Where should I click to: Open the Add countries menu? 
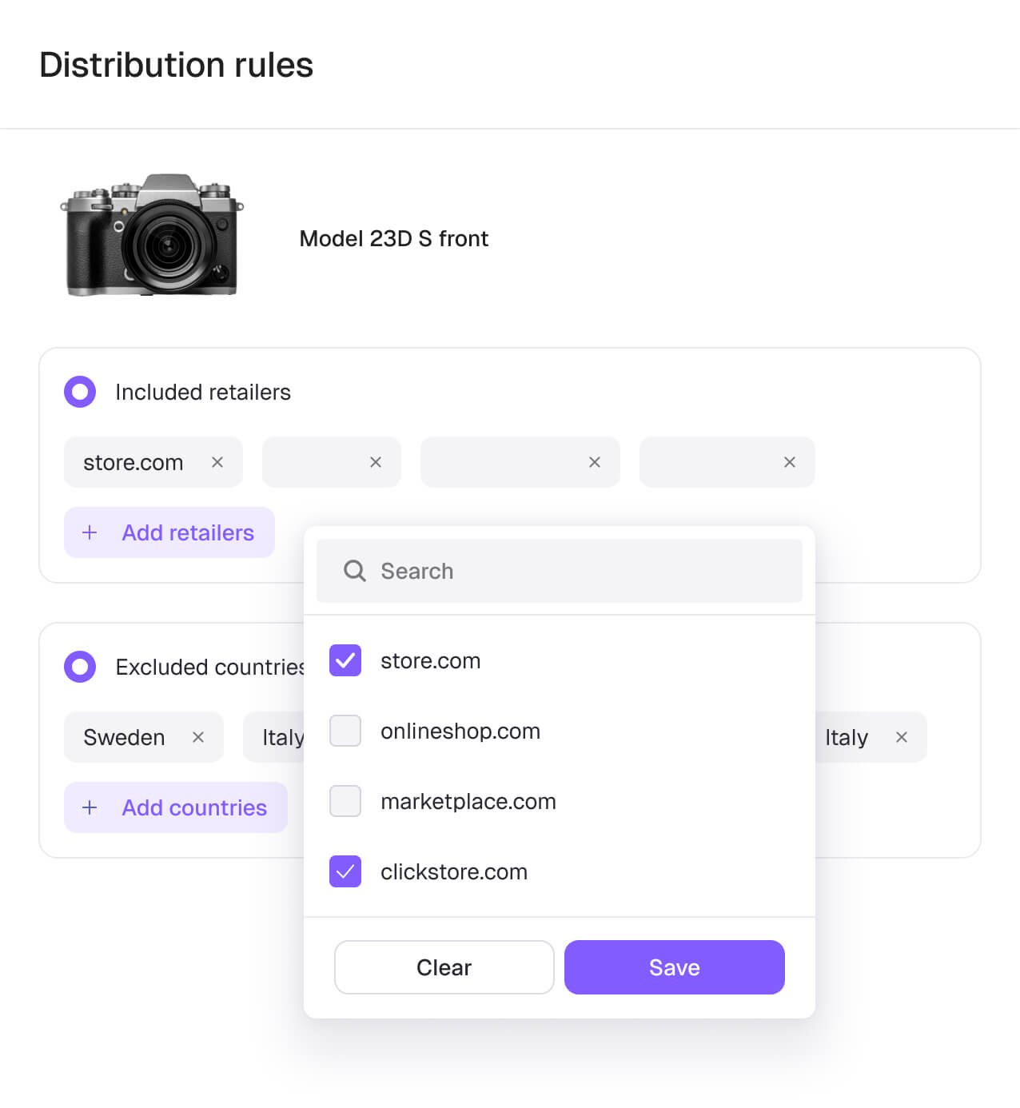coord(176,807)
